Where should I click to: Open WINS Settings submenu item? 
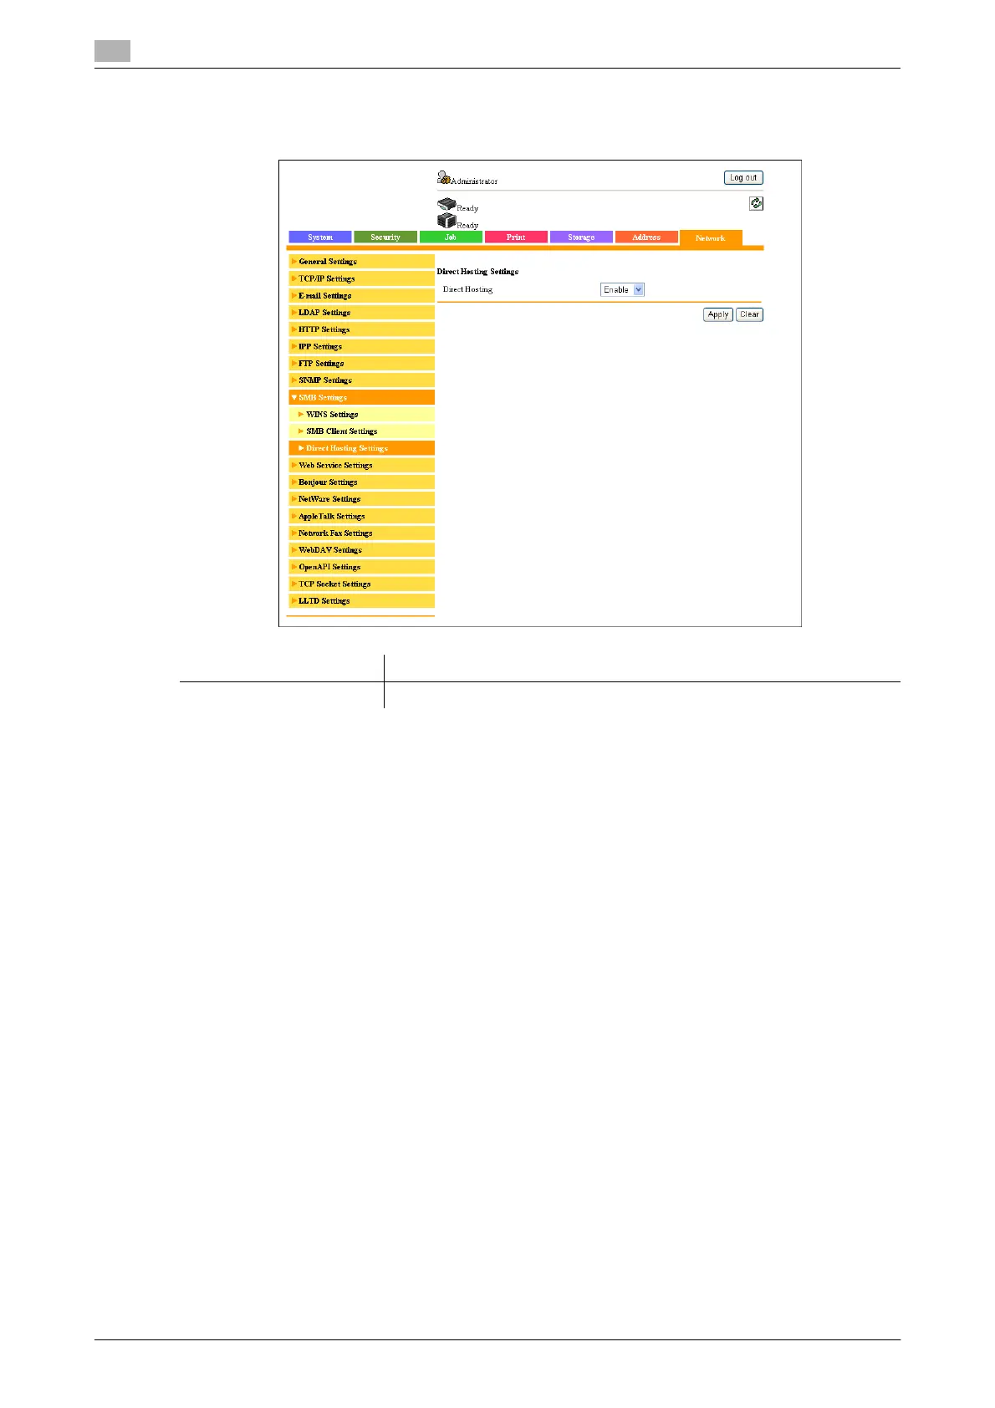click(361, 414)
